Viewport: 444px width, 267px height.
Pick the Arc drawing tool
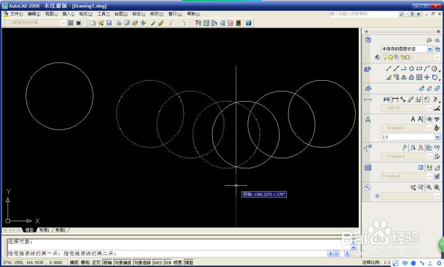tap(427, 68)
